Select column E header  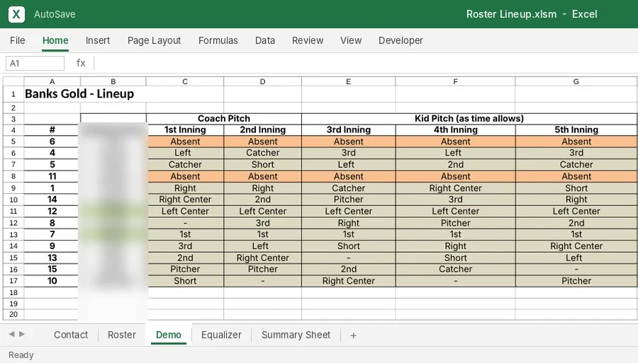click(348, 81)
